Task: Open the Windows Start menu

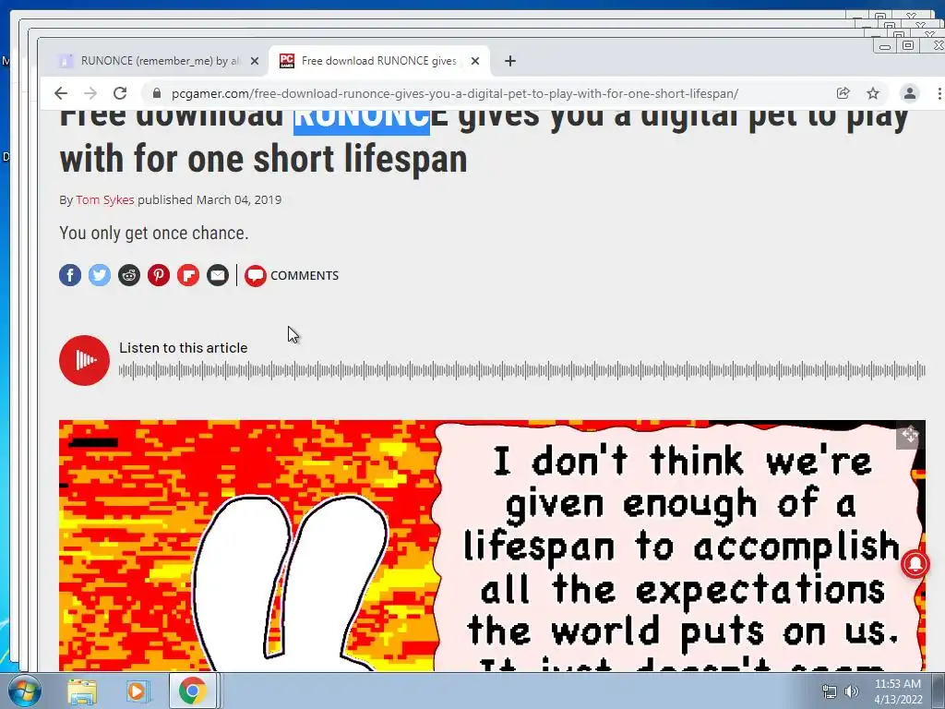Action: pyautogui.click(x=24, y=691)
